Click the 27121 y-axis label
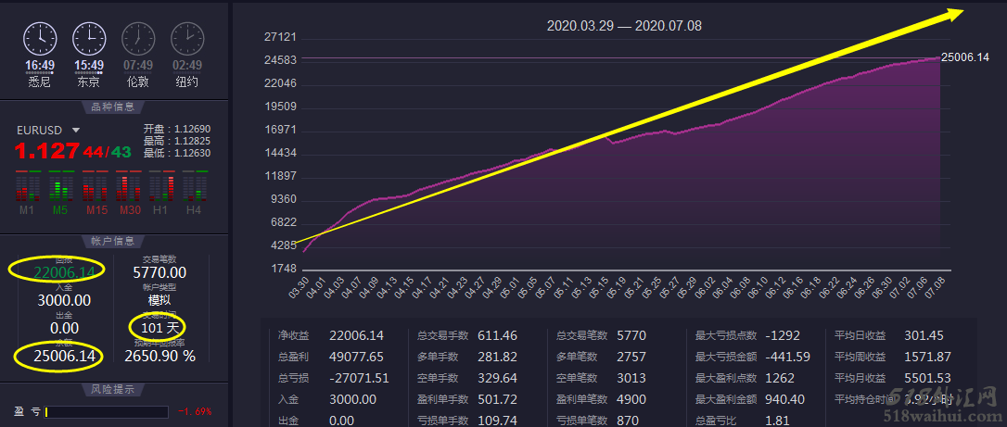The image size is (1007, 427). [280, 37]
